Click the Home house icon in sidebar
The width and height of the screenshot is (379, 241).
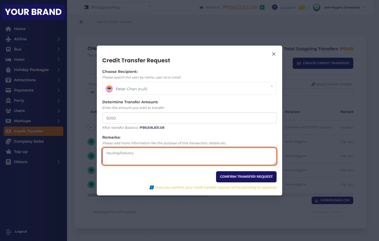pyautogui.click(x=8, y=29)
